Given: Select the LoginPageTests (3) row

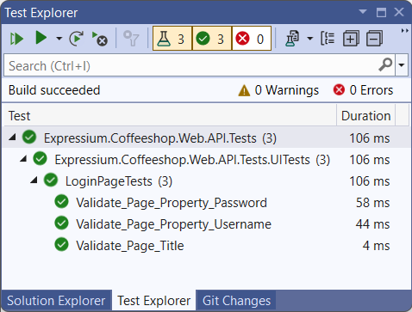Looking at the screenshot, I should 206,181.
